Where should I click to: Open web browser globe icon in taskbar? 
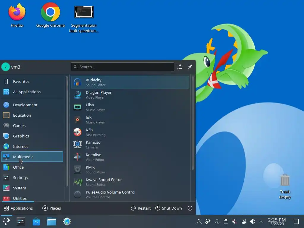tap(67, 221)
